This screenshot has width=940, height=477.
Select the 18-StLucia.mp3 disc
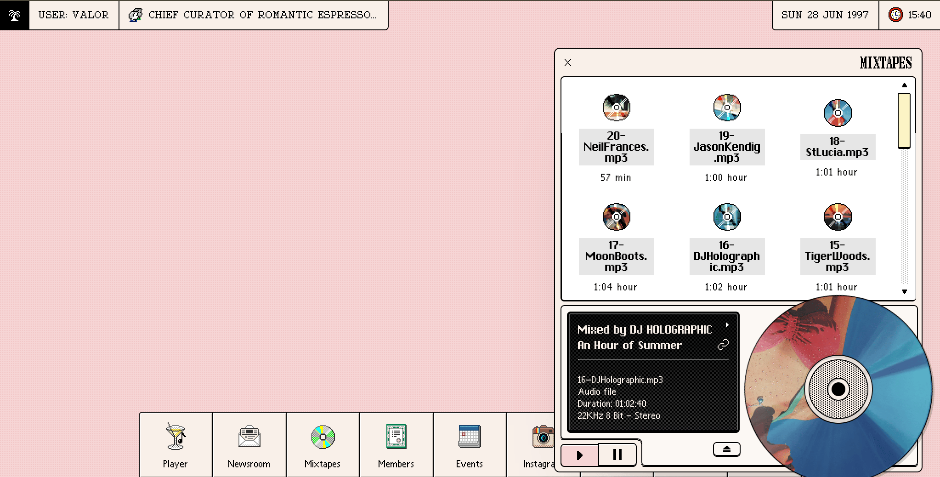838,113
